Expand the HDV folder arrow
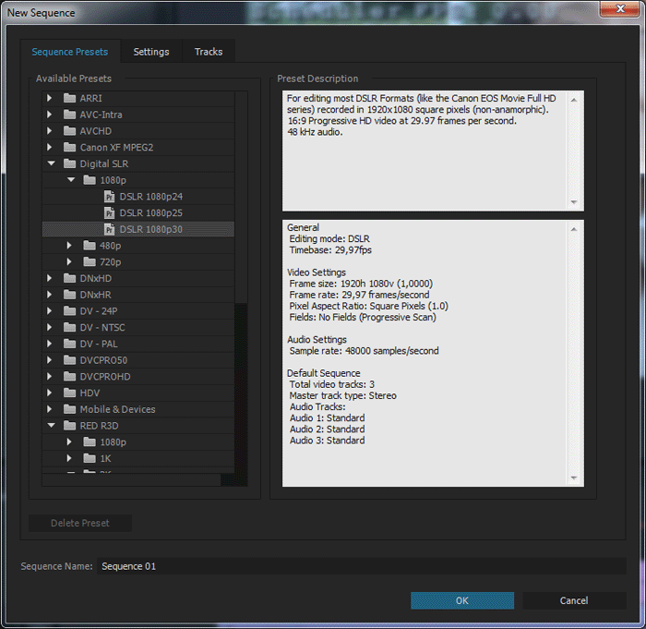The width and height of the screenshot is (646, 629). 50,393
